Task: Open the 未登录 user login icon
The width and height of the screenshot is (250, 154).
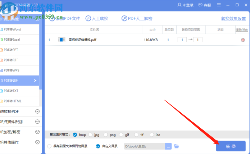Action: pyautogui.click(x=179, y=5)
